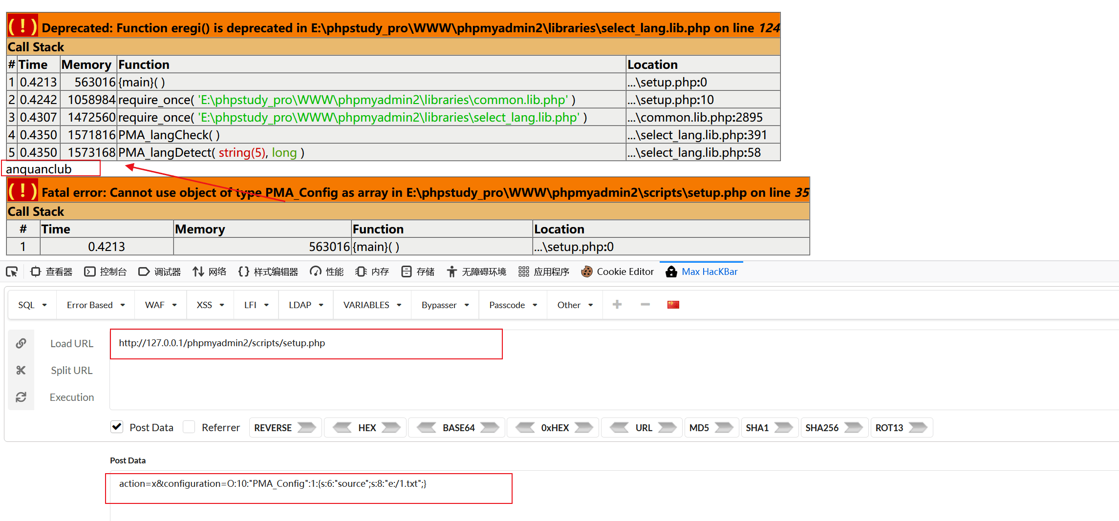Click the Execution refresh icon
This screenshot has width=1119, height=521.
point(21,397)
